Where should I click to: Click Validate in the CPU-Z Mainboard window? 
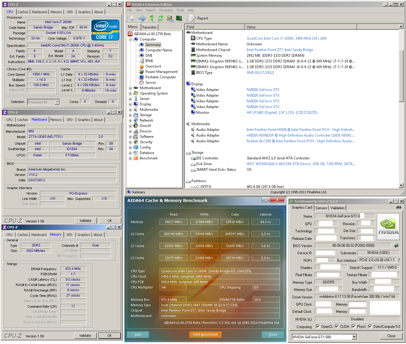85,221
